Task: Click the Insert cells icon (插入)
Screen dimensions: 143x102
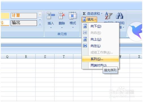Action: click(x=51, y=16)
